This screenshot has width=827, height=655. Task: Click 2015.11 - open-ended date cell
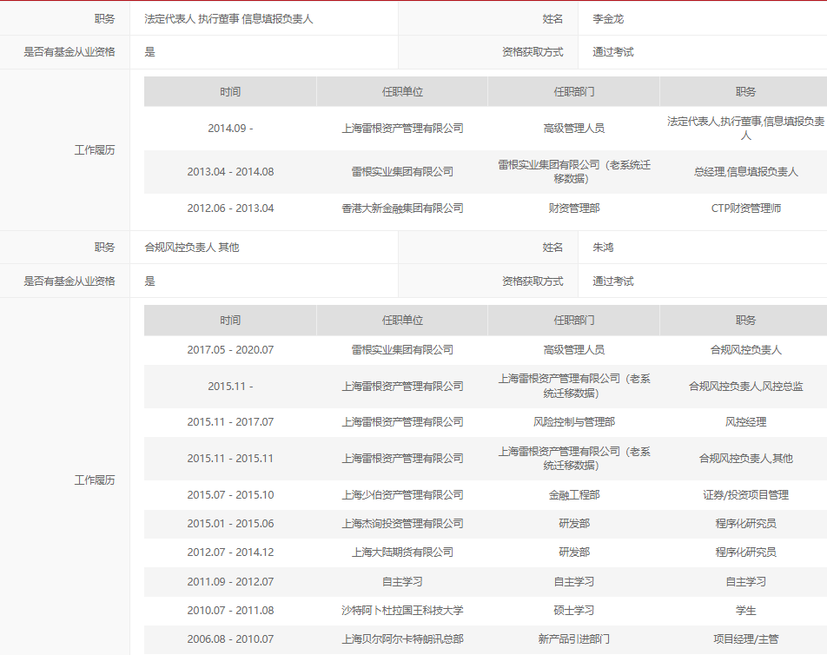click(x=230, y=386)
